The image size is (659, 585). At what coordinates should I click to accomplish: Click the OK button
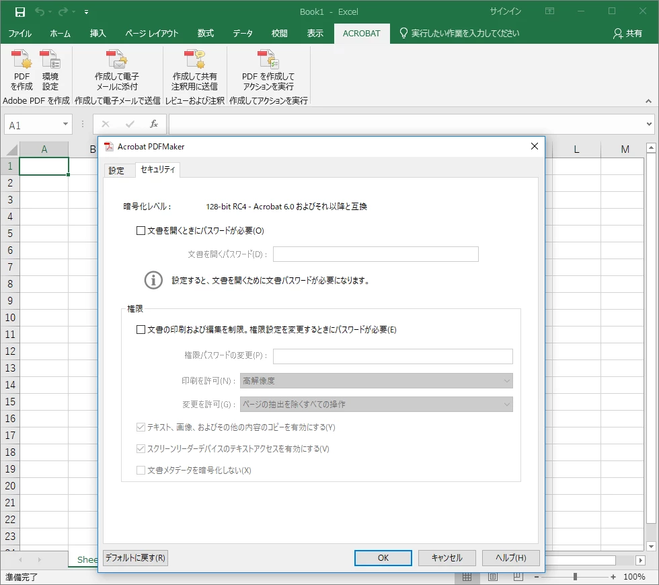pyautogui.click(x=383, y=558)
